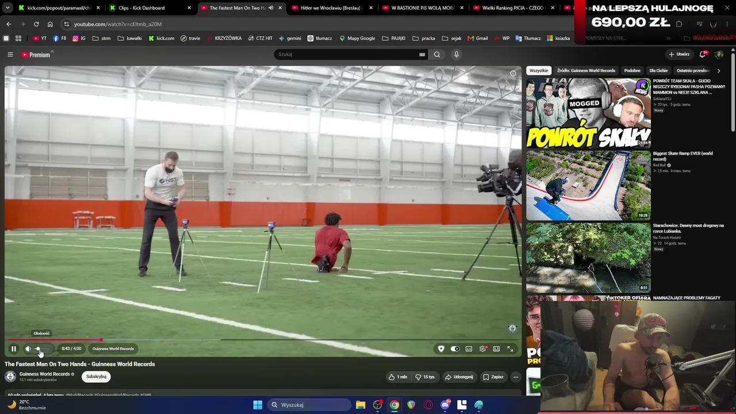736x414 pixels.
Task: Toggle subtitles in the video player
Action: (469, 348)
